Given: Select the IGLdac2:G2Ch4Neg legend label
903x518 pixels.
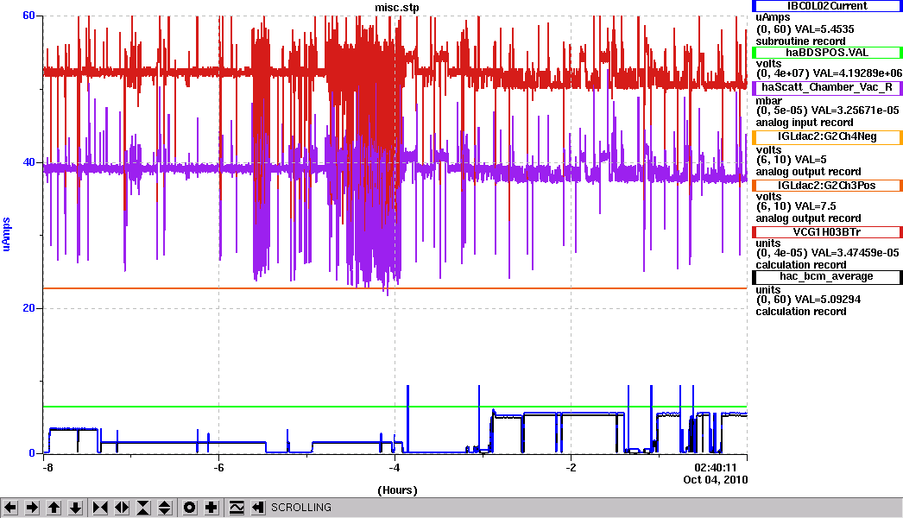Looking at the screenshot, I should 827,136.
